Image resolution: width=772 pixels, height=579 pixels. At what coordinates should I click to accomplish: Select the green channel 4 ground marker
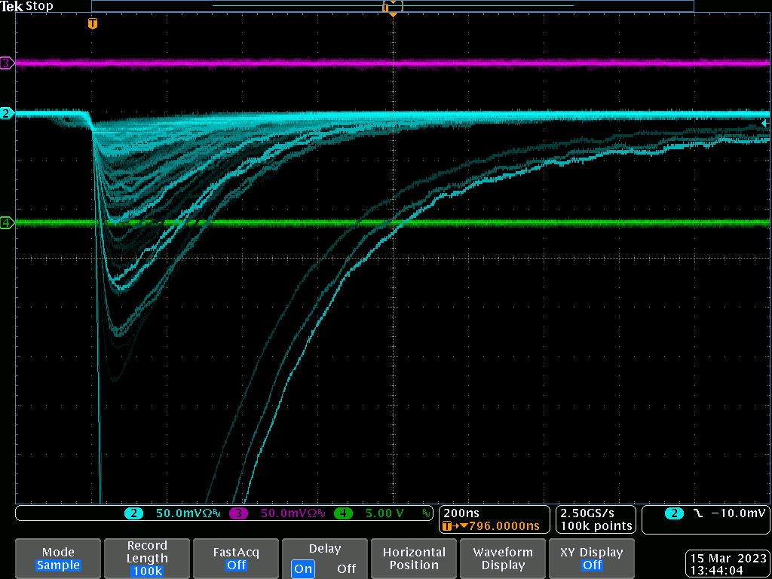point(7,222)
